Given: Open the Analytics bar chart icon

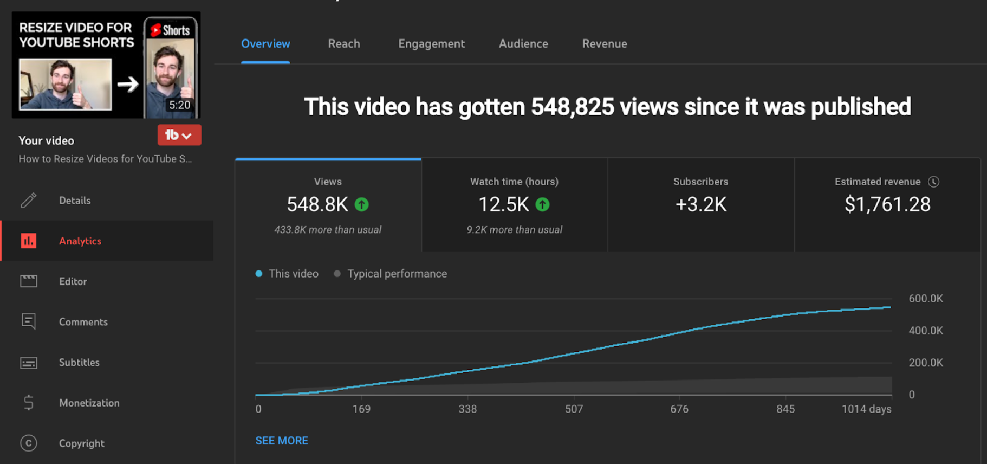Looking at the screenshot, I should tap(29, 241).
